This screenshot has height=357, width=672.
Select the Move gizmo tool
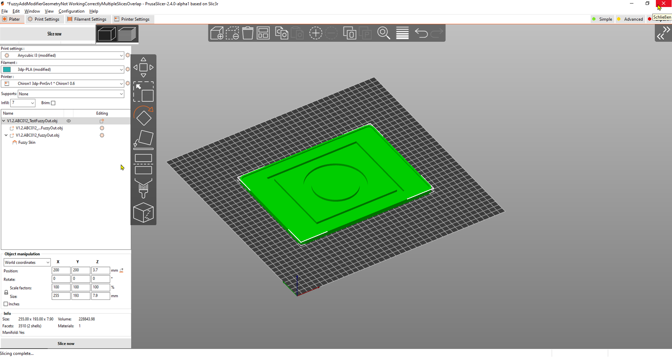tap(143, 67)
